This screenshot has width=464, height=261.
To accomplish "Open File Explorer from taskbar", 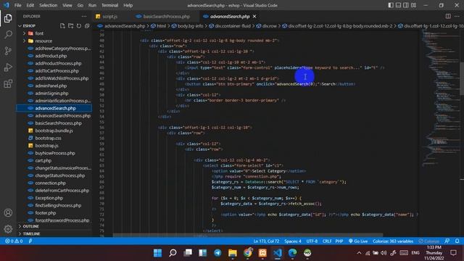I will click(x=233, y=253).
